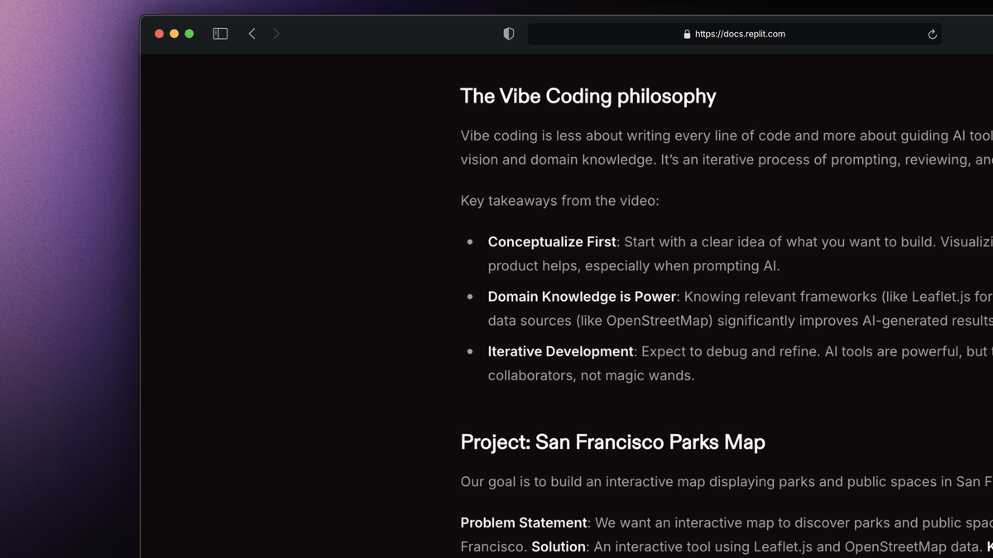Go back with the left chevron
This screenshot has width=993, height=558.
(x=252, y=34)
